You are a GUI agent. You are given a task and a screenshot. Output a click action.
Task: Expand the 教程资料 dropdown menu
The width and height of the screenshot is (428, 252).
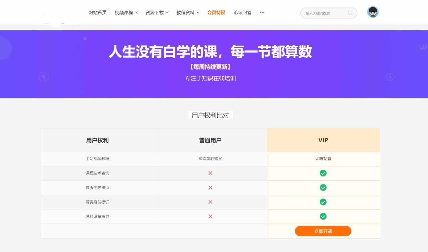tap(188, 13)
